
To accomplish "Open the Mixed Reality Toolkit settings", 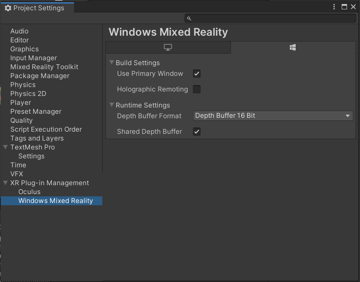I will tap(44, 66).
